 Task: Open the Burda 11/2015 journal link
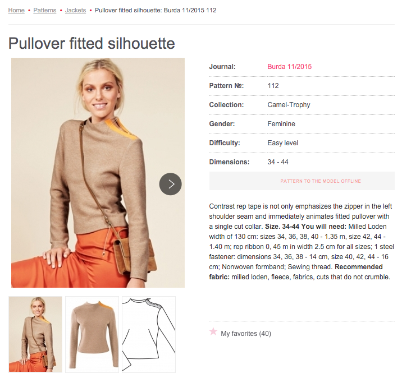click(290, 67)
